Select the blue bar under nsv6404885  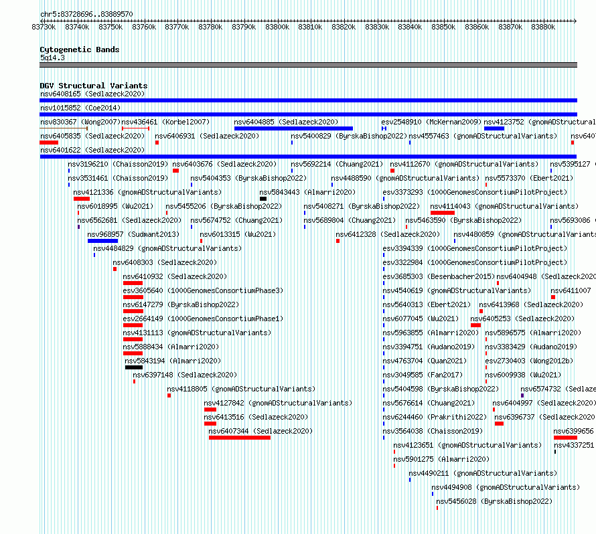[293, 128]
